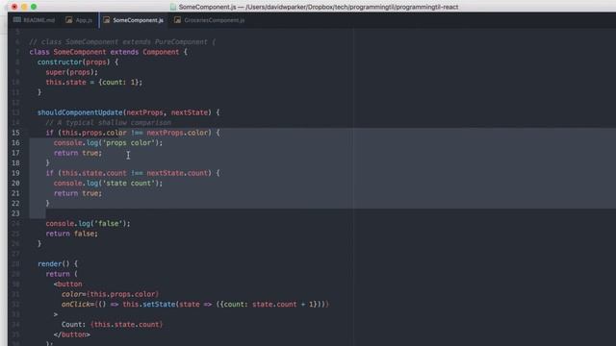The image size is (616, 346).
Task: Click 'constructor(props)' text
Action: [73, 62]
